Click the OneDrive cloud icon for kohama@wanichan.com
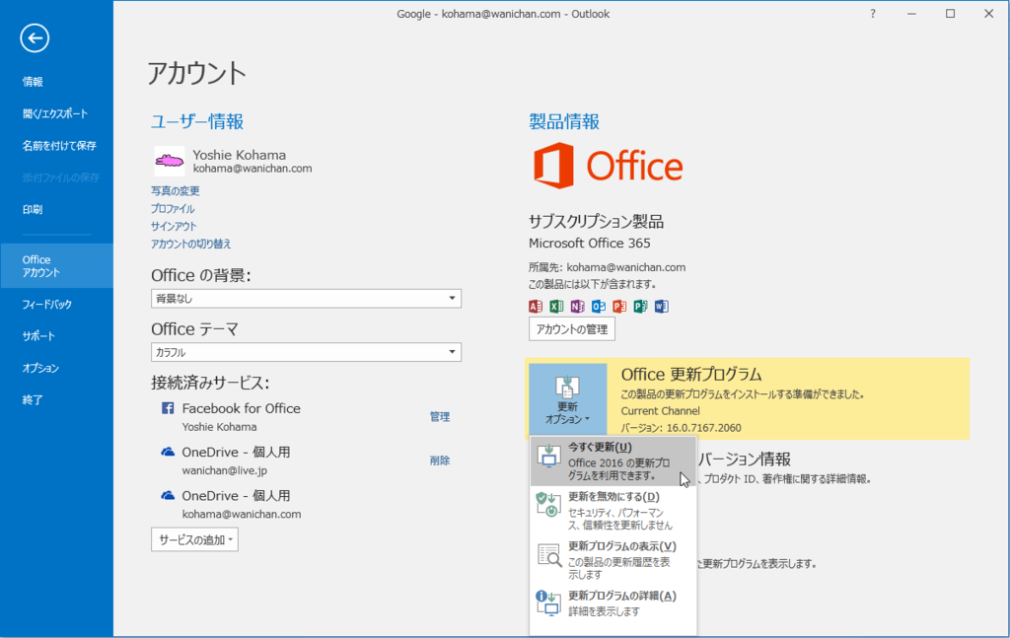The height and width of the screenshot is (638, 1010). pyautogui.click(x=168, y=496)
